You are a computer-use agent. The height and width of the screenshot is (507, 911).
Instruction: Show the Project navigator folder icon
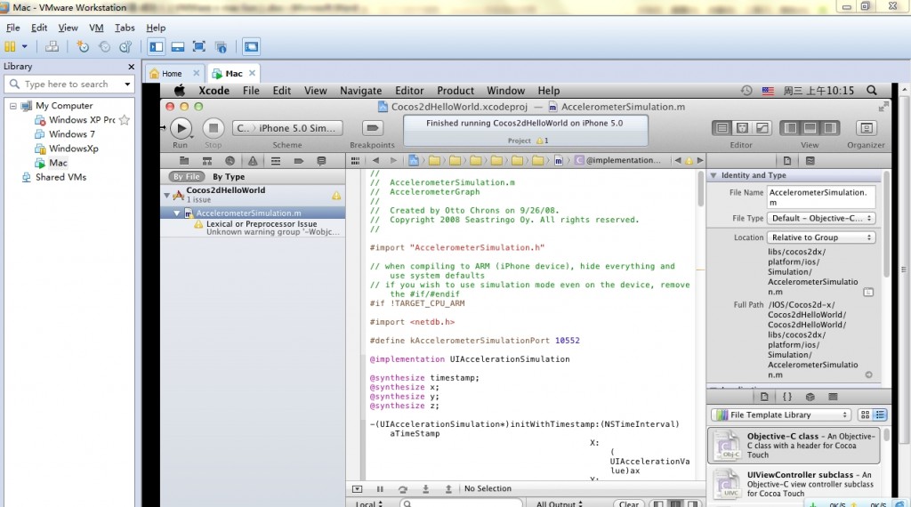pyautogui.click(x=184, y=161)
